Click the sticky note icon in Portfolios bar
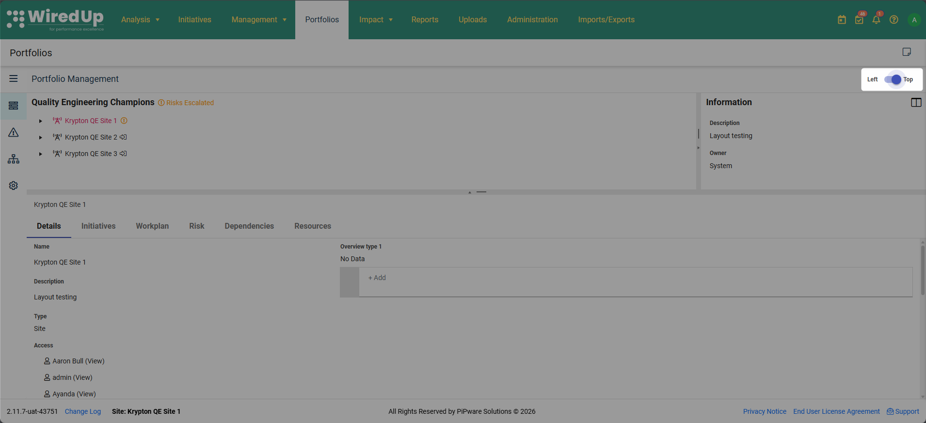This screenshot has height=423, width=926. pyautogui.click(x=907, y=52)
